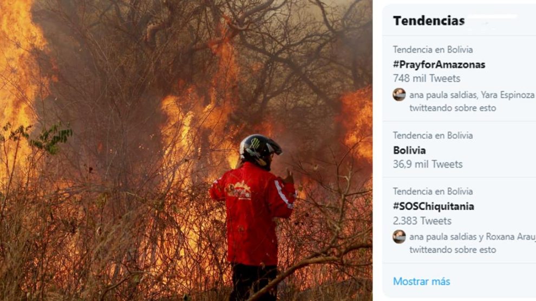Click Tendencia en Bolivia label above #SOSChiquitania

tap(433, 191)
